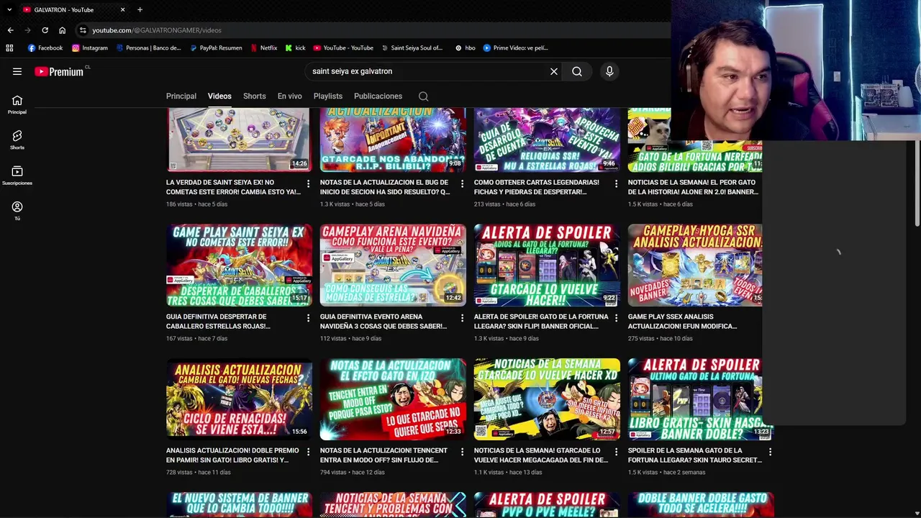The width and height of the screenshot is (921, 518).
Task: Open the En vivo channel tab
Action: [x=290, y=96]
